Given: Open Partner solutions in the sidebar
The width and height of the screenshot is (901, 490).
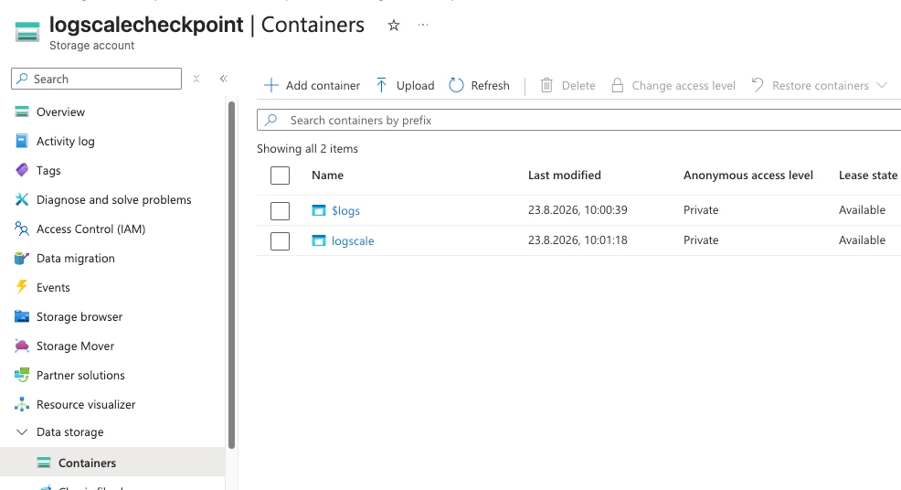Looking at the screenshot, I should click(80, 375).
